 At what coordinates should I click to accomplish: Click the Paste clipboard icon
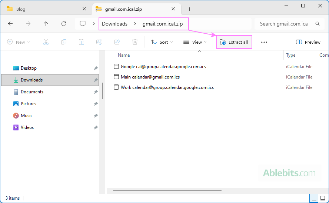point(82,42)
